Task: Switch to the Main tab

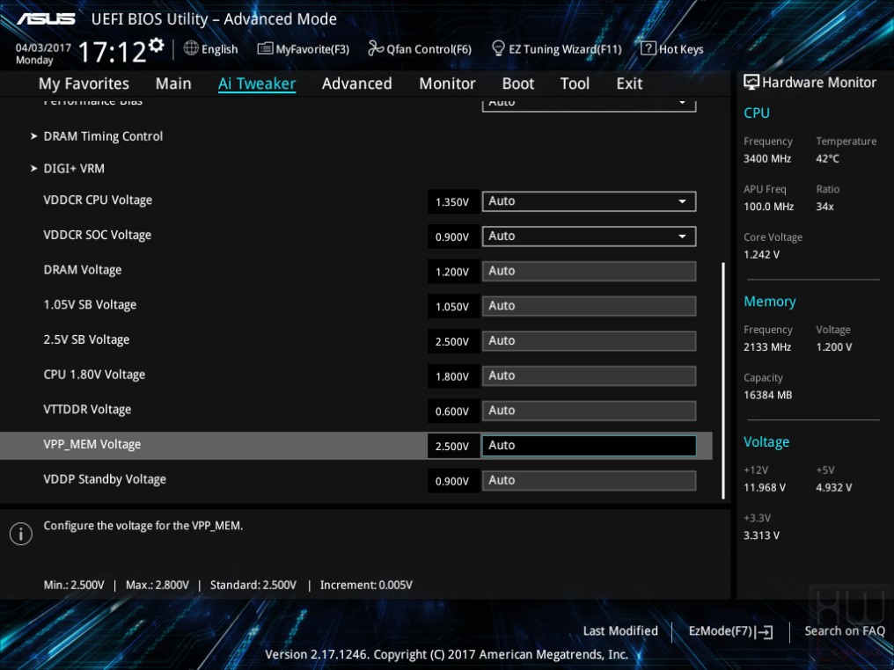Action: coord(173,84)
